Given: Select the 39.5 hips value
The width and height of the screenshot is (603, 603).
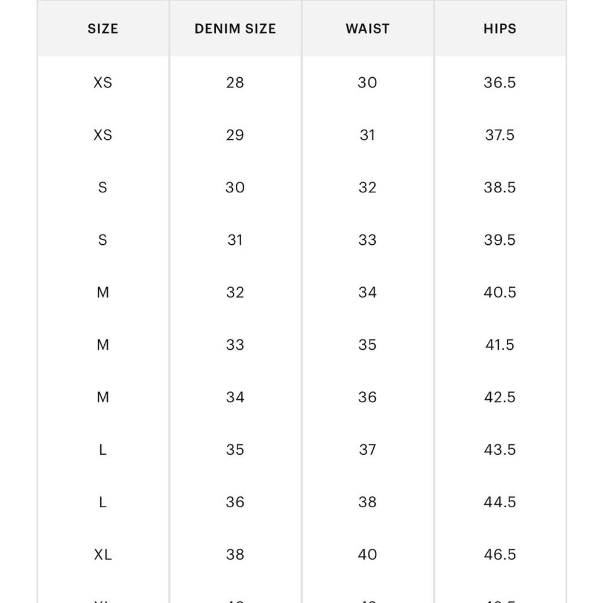Looking at the screenshot, I should coord(499,240).
